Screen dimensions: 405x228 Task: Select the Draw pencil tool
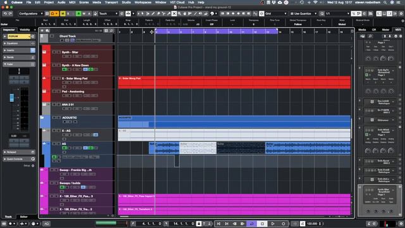pyautogui.click(x=153, y=13)
